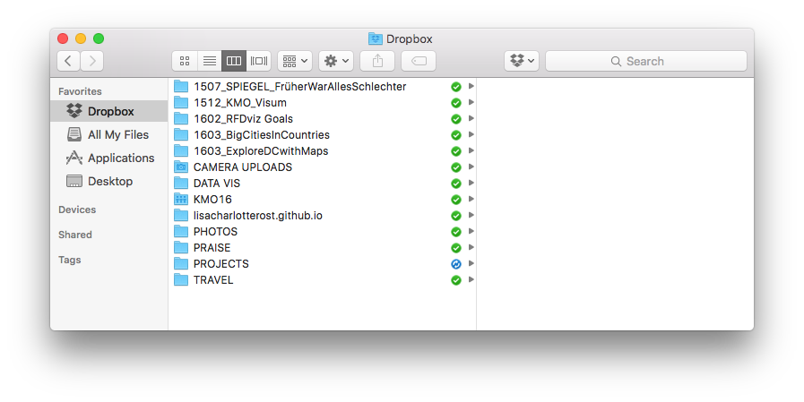
Task: Select the PROJECTS folder name
Action: [221, 264]
